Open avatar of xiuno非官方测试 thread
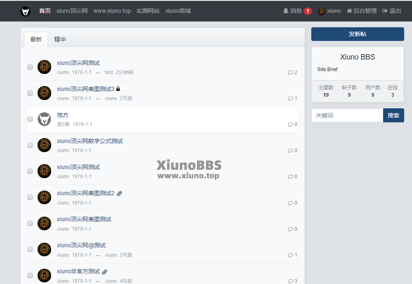This screenshot has height=284, width=412. point(45,276)
